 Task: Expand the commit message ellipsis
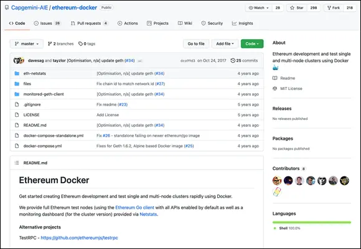tap(140, 61)
